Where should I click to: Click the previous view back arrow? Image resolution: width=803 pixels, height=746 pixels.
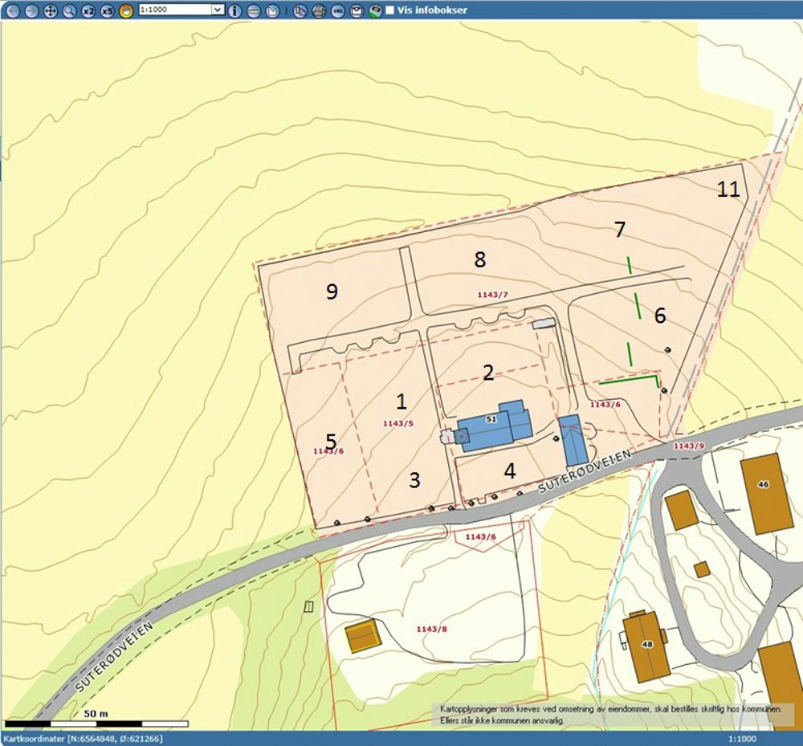(x=12, y=10)
